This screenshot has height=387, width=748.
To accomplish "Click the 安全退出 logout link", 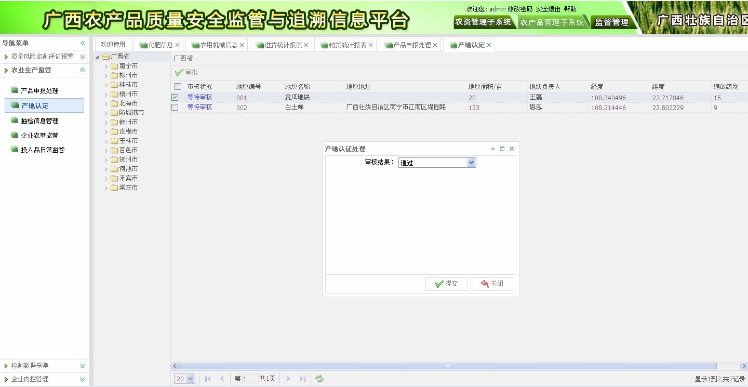I will (x=548, y=9).
